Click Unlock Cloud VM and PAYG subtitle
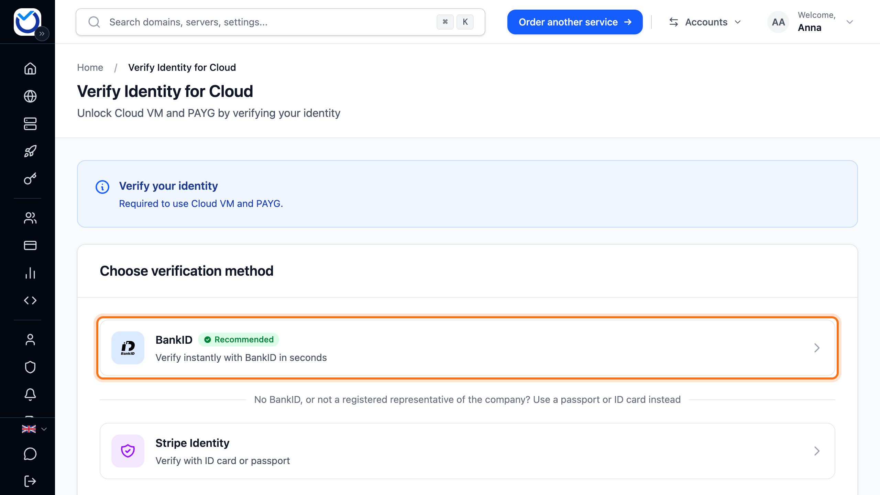Image resolution: width=880 pixels, height=495 pixels. point(209,113)
